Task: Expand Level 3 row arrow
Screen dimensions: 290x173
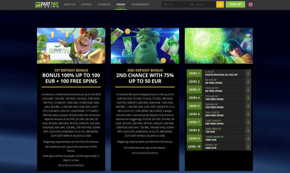Action: pyautogui.click(x=248, y=89)
